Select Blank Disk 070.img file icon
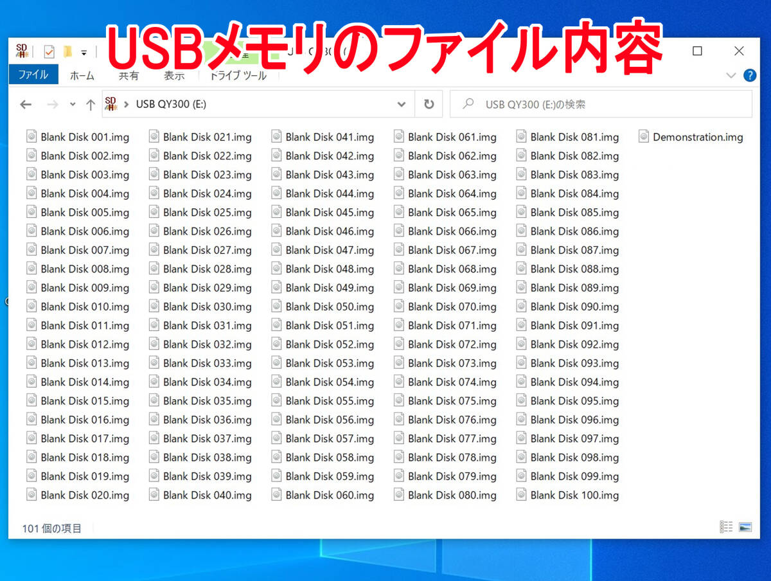This screenshot has height=581, width=771. click(x=399, y=306)
